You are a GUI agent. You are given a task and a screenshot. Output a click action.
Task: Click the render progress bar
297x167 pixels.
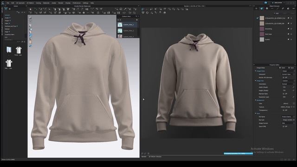tap(238, 154)
